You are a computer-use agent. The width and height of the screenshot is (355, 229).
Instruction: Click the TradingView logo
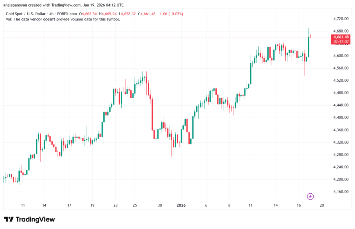[29, 219]
